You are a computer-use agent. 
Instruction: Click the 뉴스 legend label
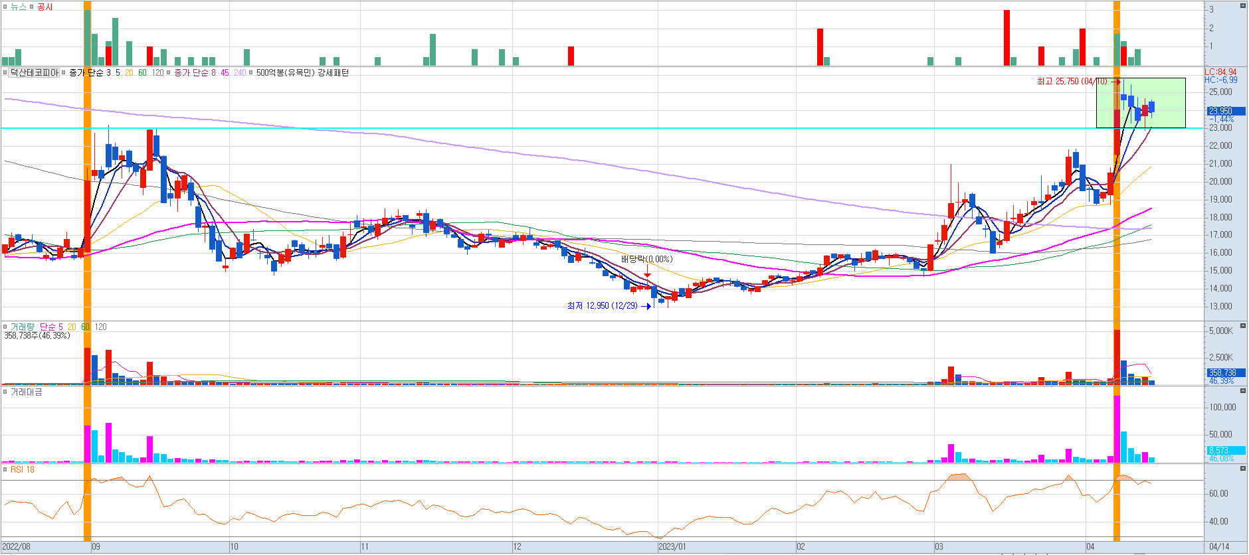pos(19,7)
